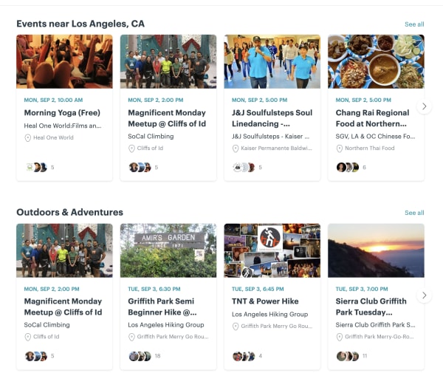Click location pin icon beside Northern Thai Food
The height and width of the screenshot is (390, 443).
(340, 148)
